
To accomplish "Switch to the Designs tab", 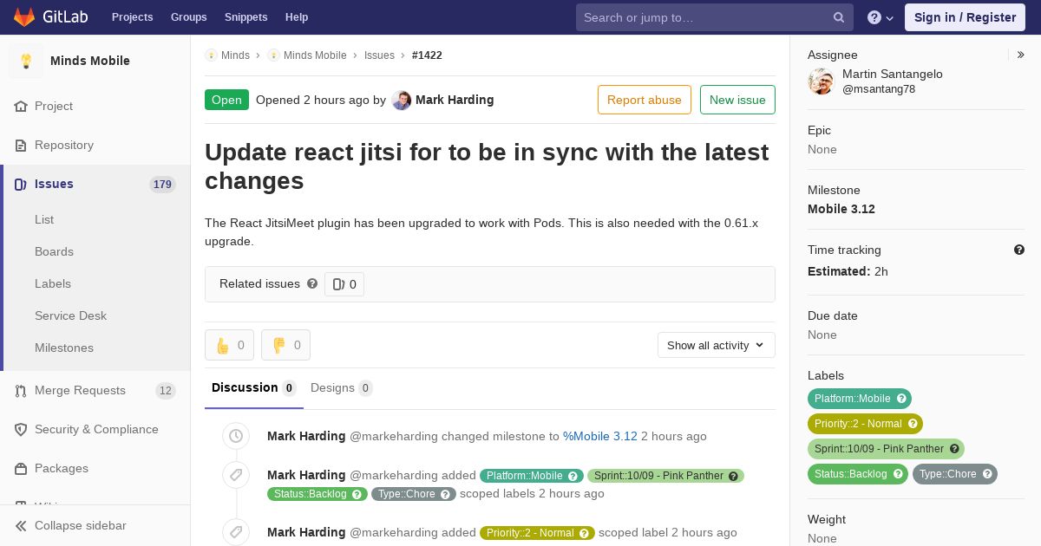I will pyautogui.click(x=342, y=388).
